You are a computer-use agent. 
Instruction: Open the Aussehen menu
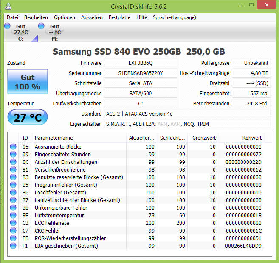[92, 17]
